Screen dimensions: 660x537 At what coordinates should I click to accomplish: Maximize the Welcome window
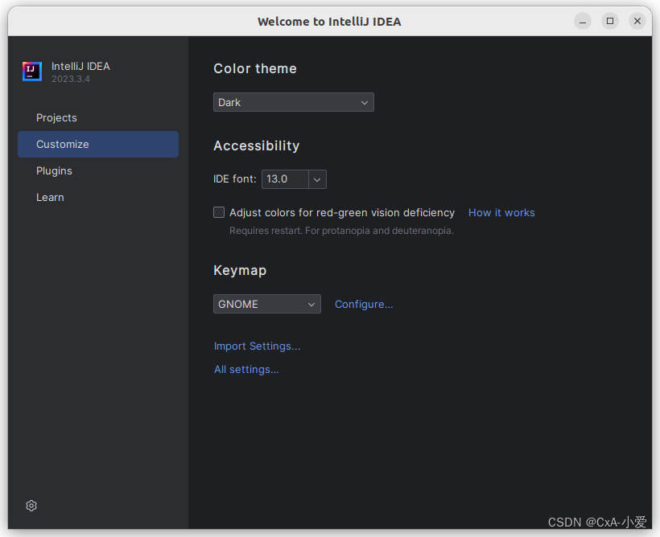(x=610, y=21)
